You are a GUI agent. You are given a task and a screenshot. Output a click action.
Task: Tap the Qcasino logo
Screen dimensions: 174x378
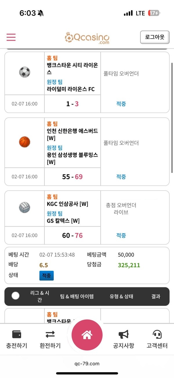pos(87,38)
